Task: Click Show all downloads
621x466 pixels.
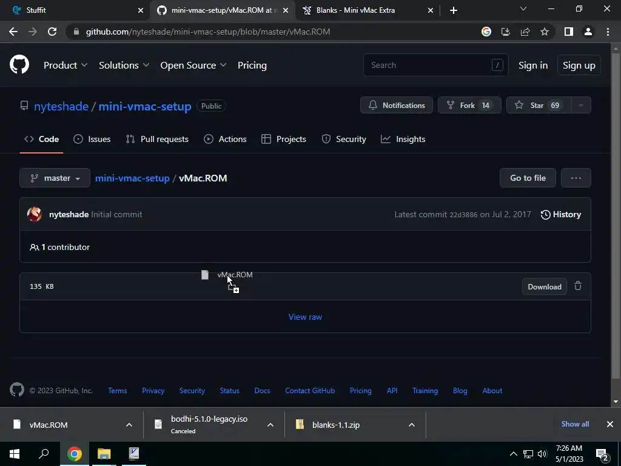Action: [x=575, y=424]
